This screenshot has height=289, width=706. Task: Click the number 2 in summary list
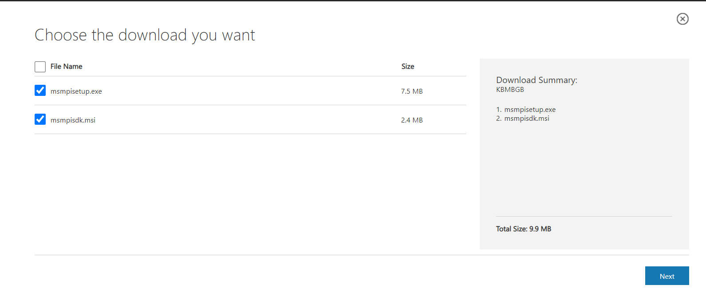pyautogui.click(x=499, y=119)
